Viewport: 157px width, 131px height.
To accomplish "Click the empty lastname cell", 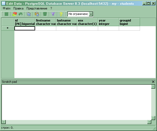I will click(x=66, y=28).
